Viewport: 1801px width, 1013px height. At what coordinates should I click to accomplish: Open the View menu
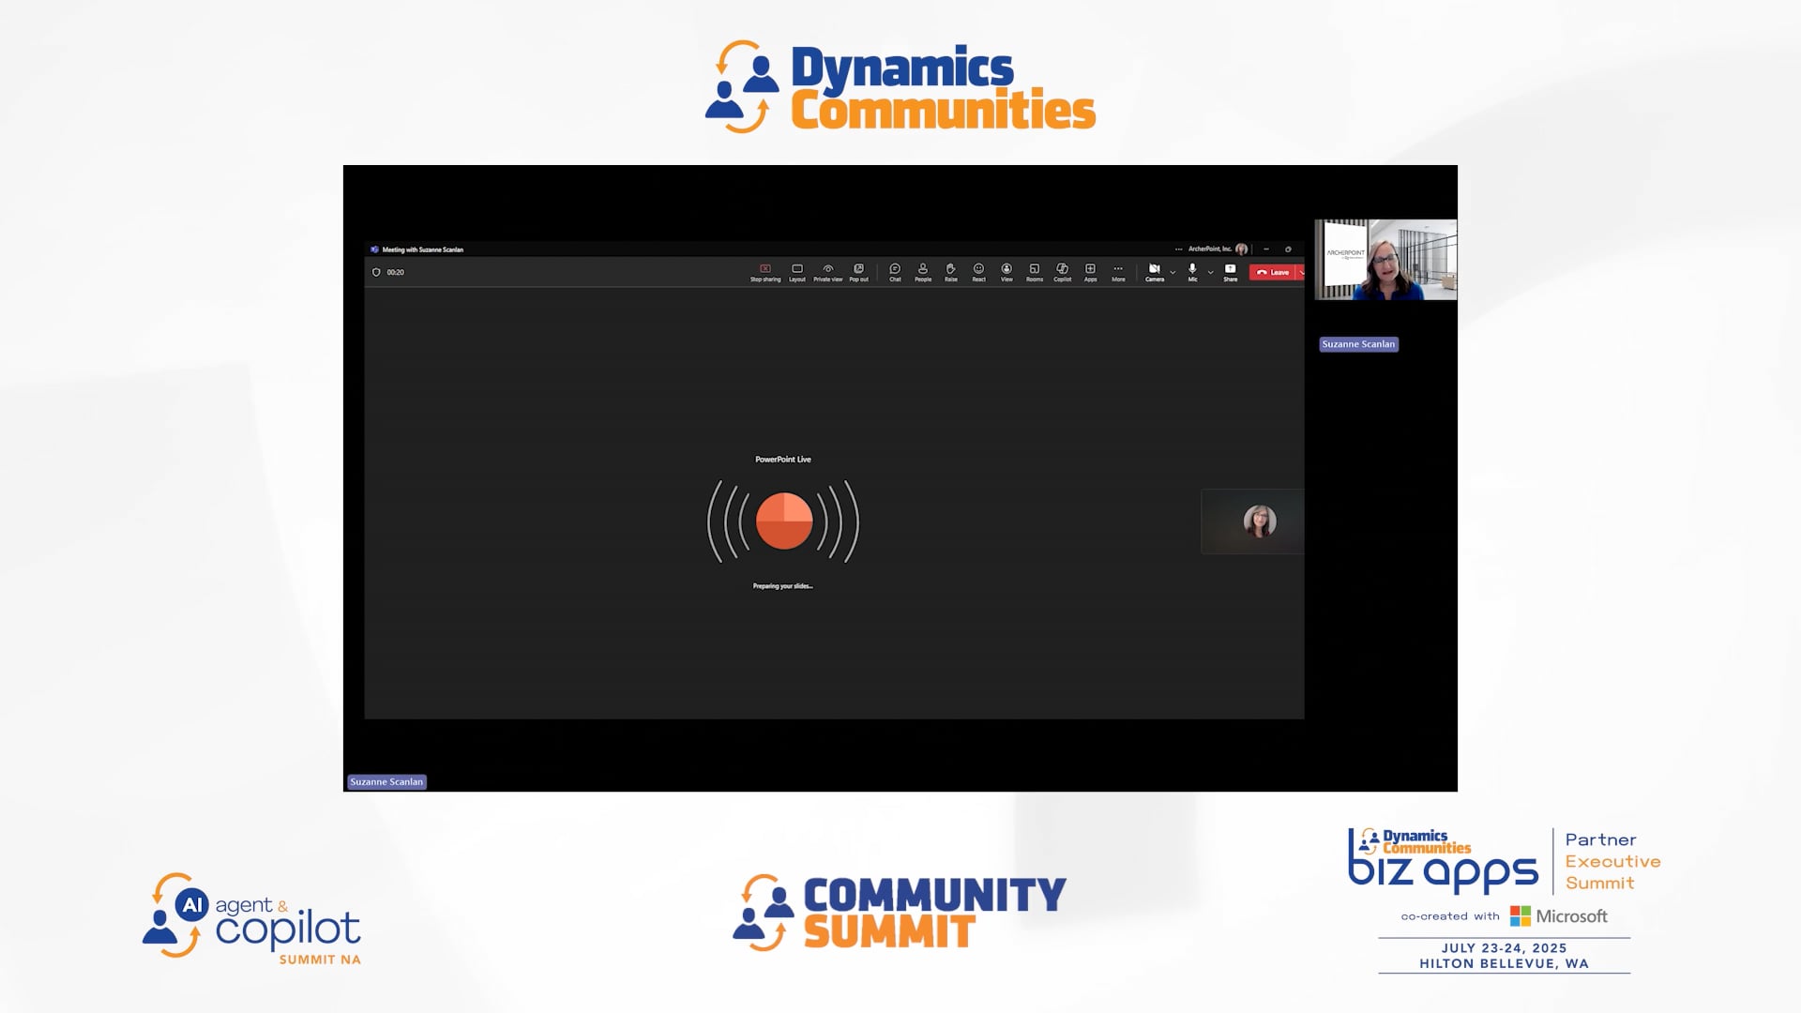click(1007, 272)
